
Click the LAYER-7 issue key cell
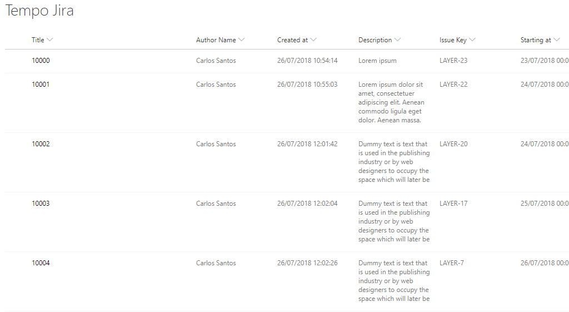(x=452, y=263)
